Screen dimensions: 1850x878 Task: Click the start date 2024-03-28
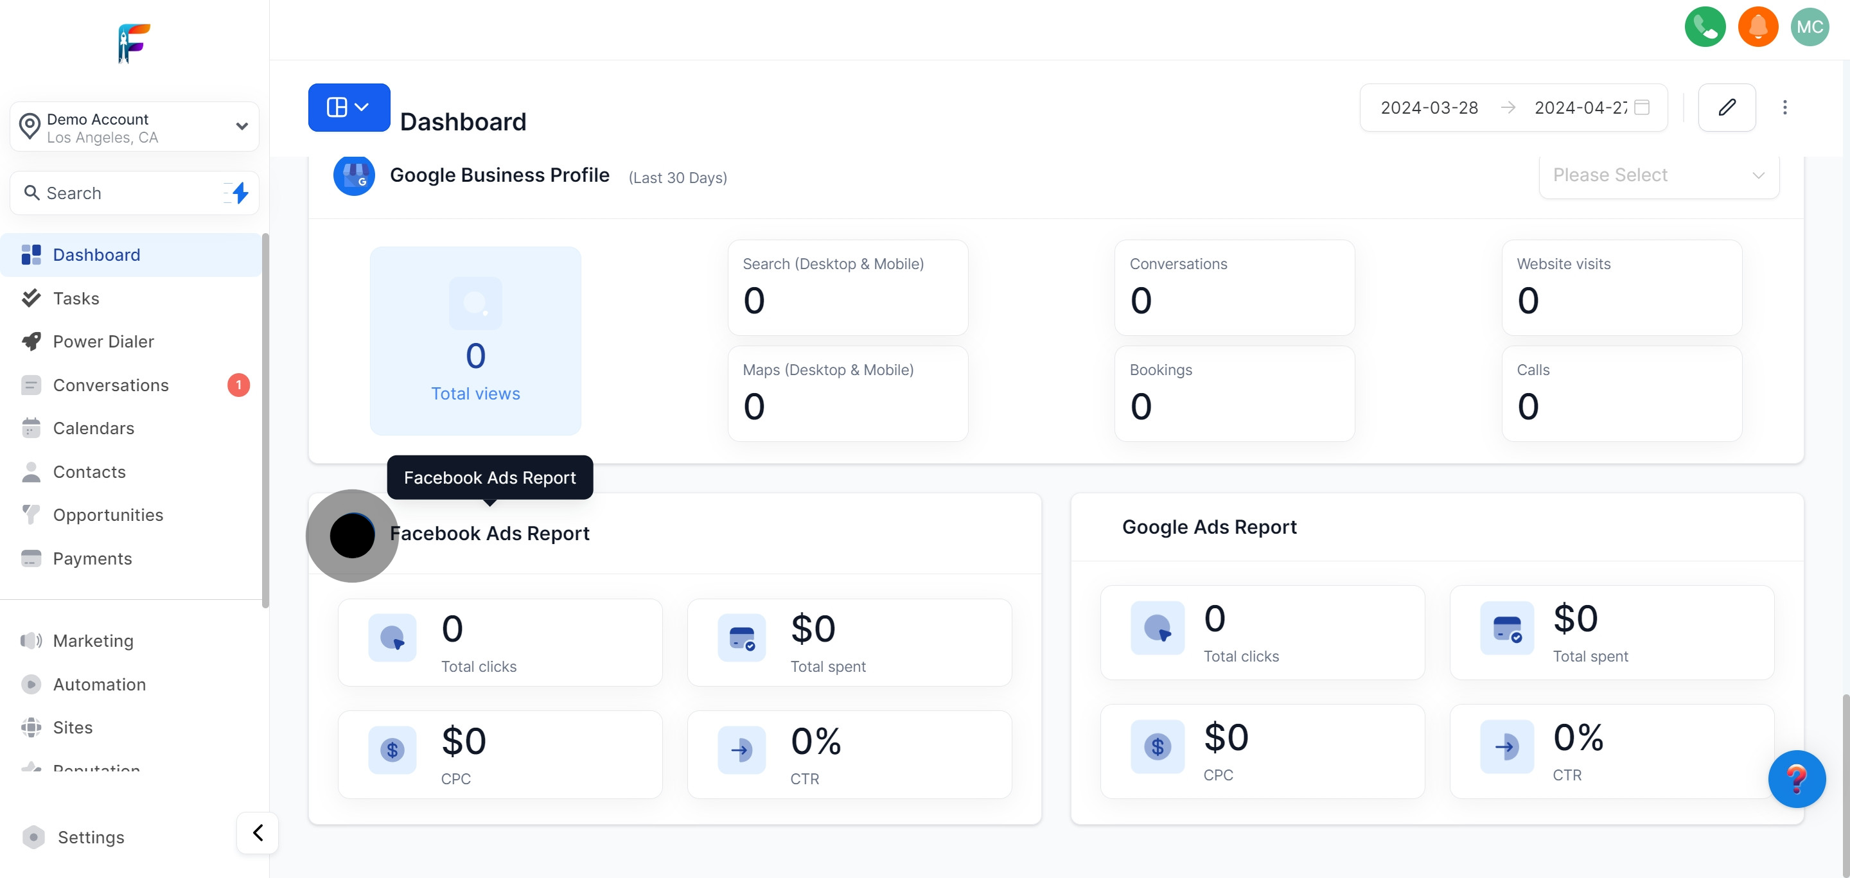point(1429,107)
